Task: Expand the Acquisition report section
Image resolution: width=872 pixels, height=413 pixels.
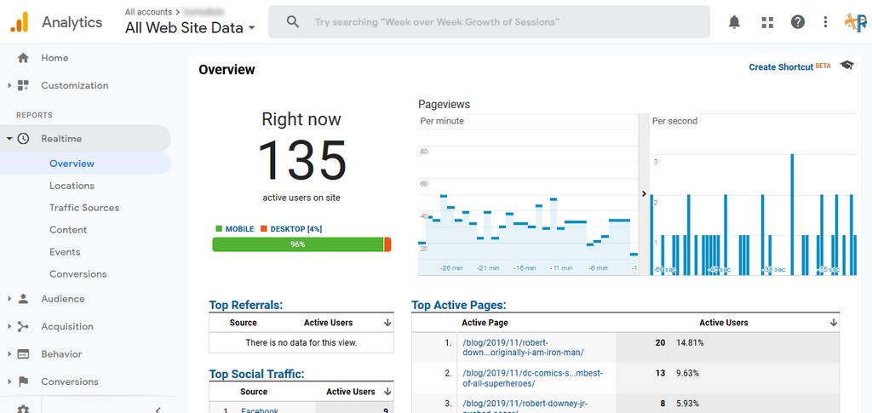Action: coord(66,326)
